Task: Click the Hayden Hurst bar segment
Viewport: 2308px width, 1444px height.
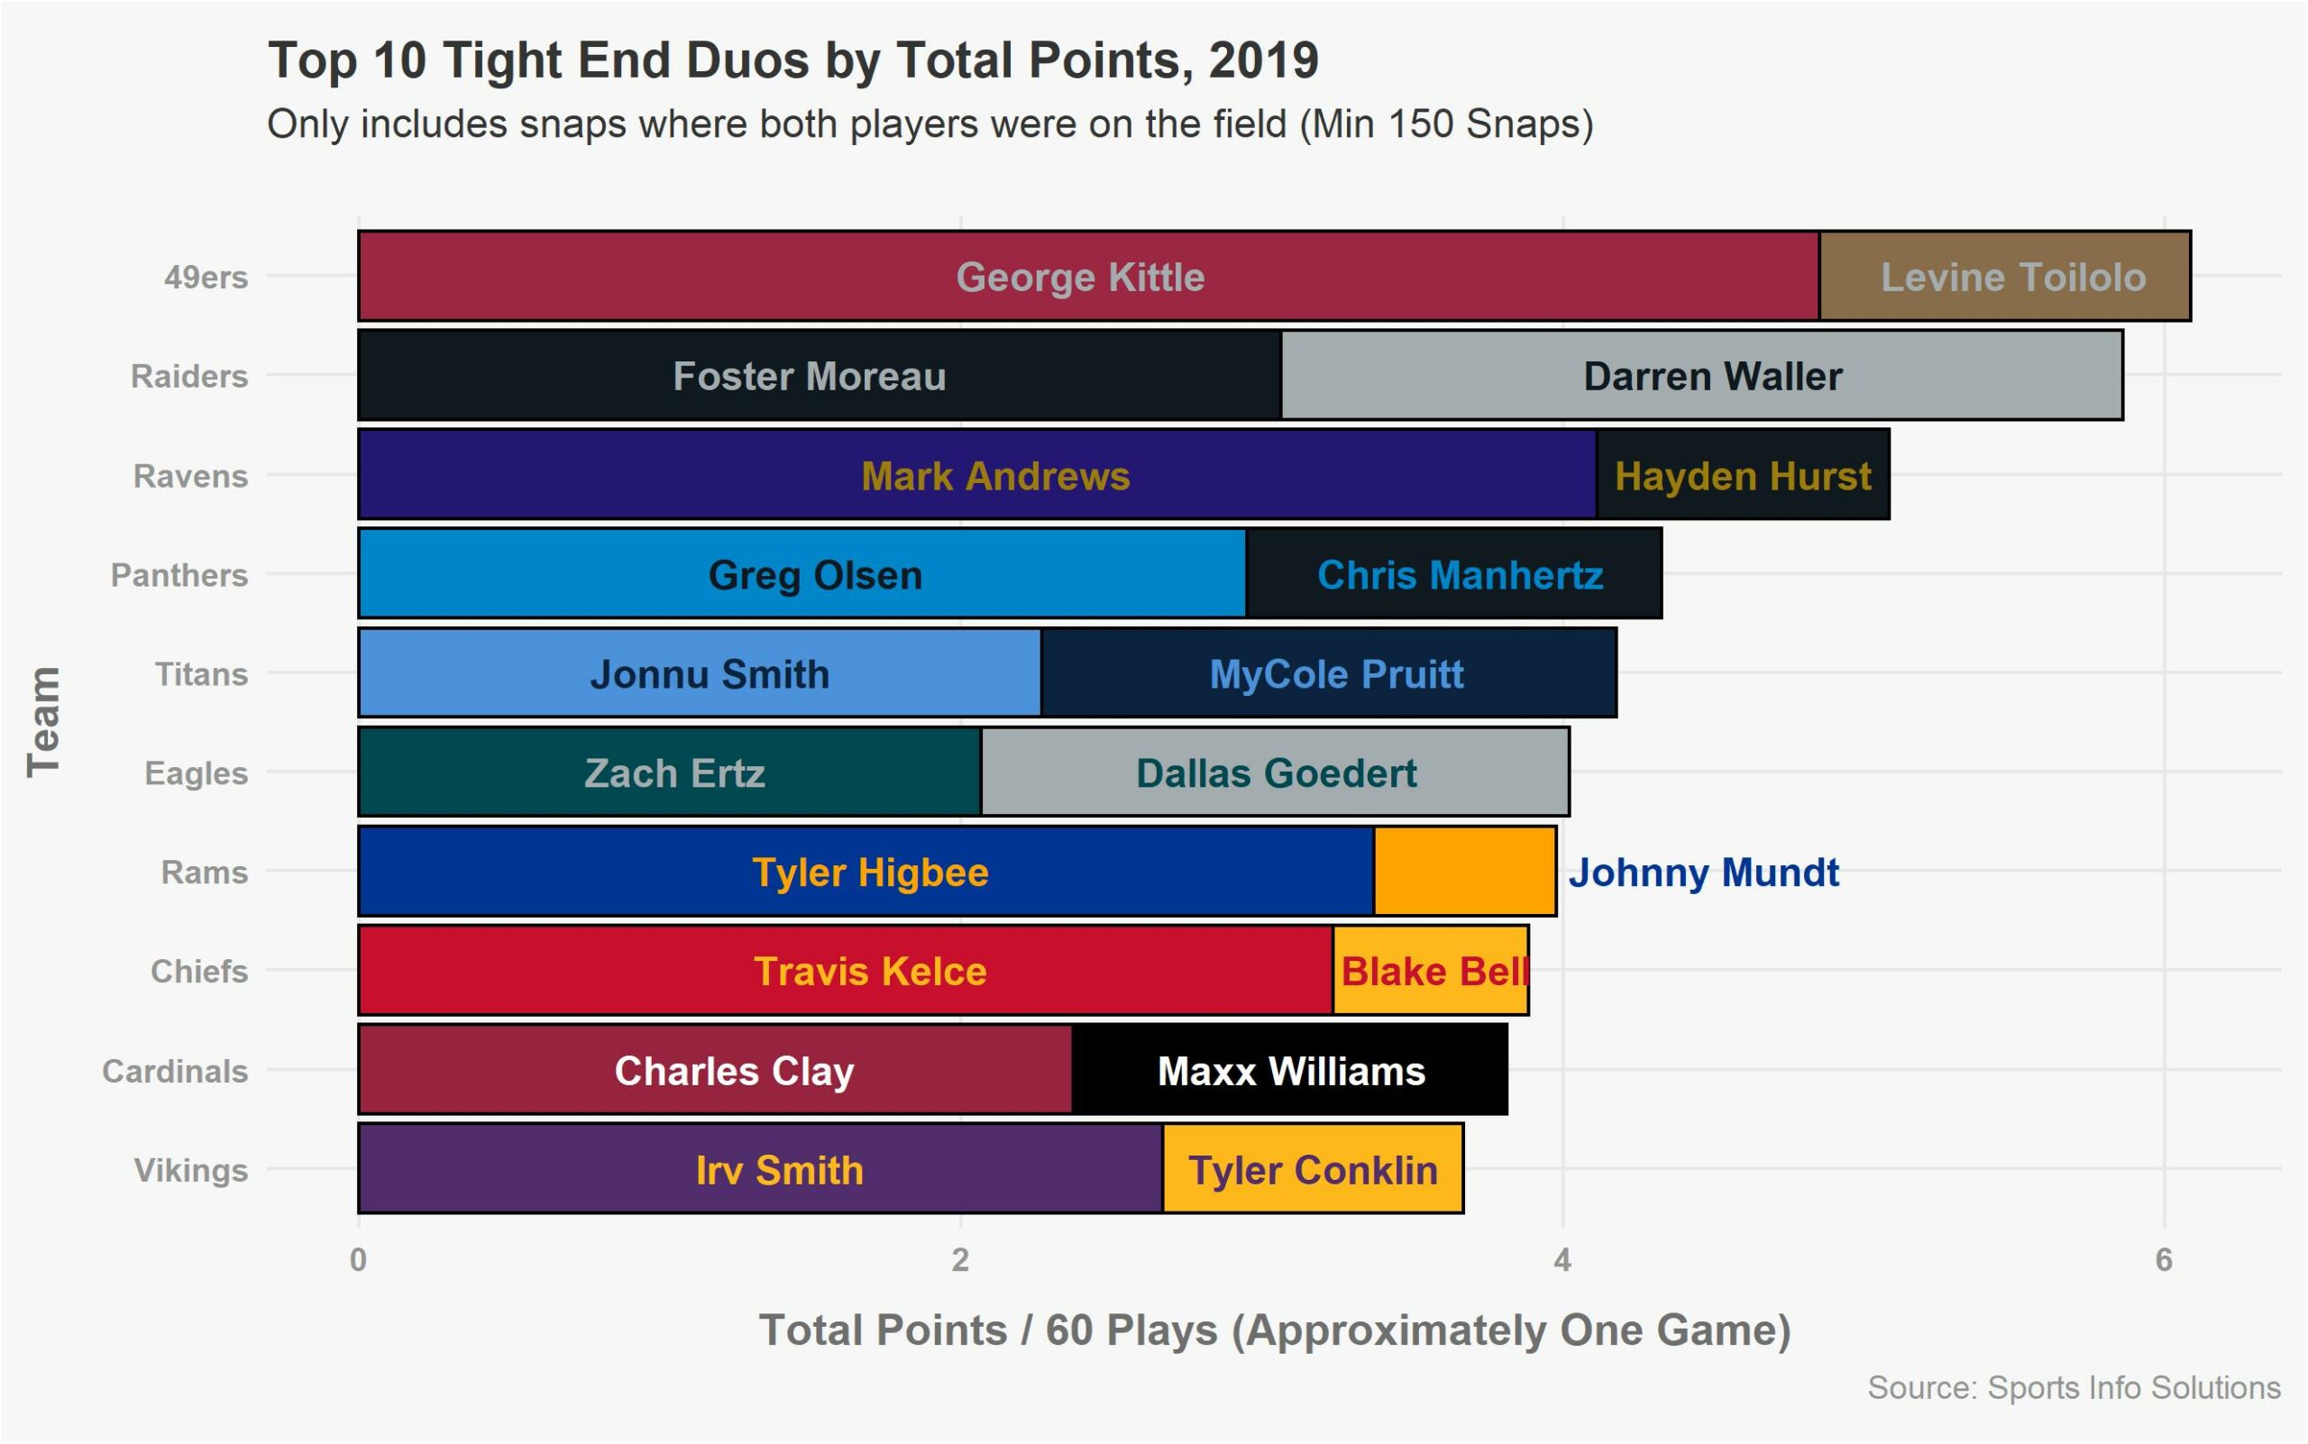Action: 1743,476
